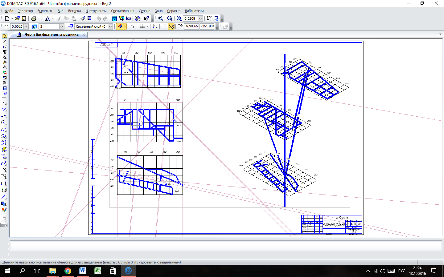Click the Open file folder icon
The height and width of the screenshot is (277, 444).
click(17, 18)
